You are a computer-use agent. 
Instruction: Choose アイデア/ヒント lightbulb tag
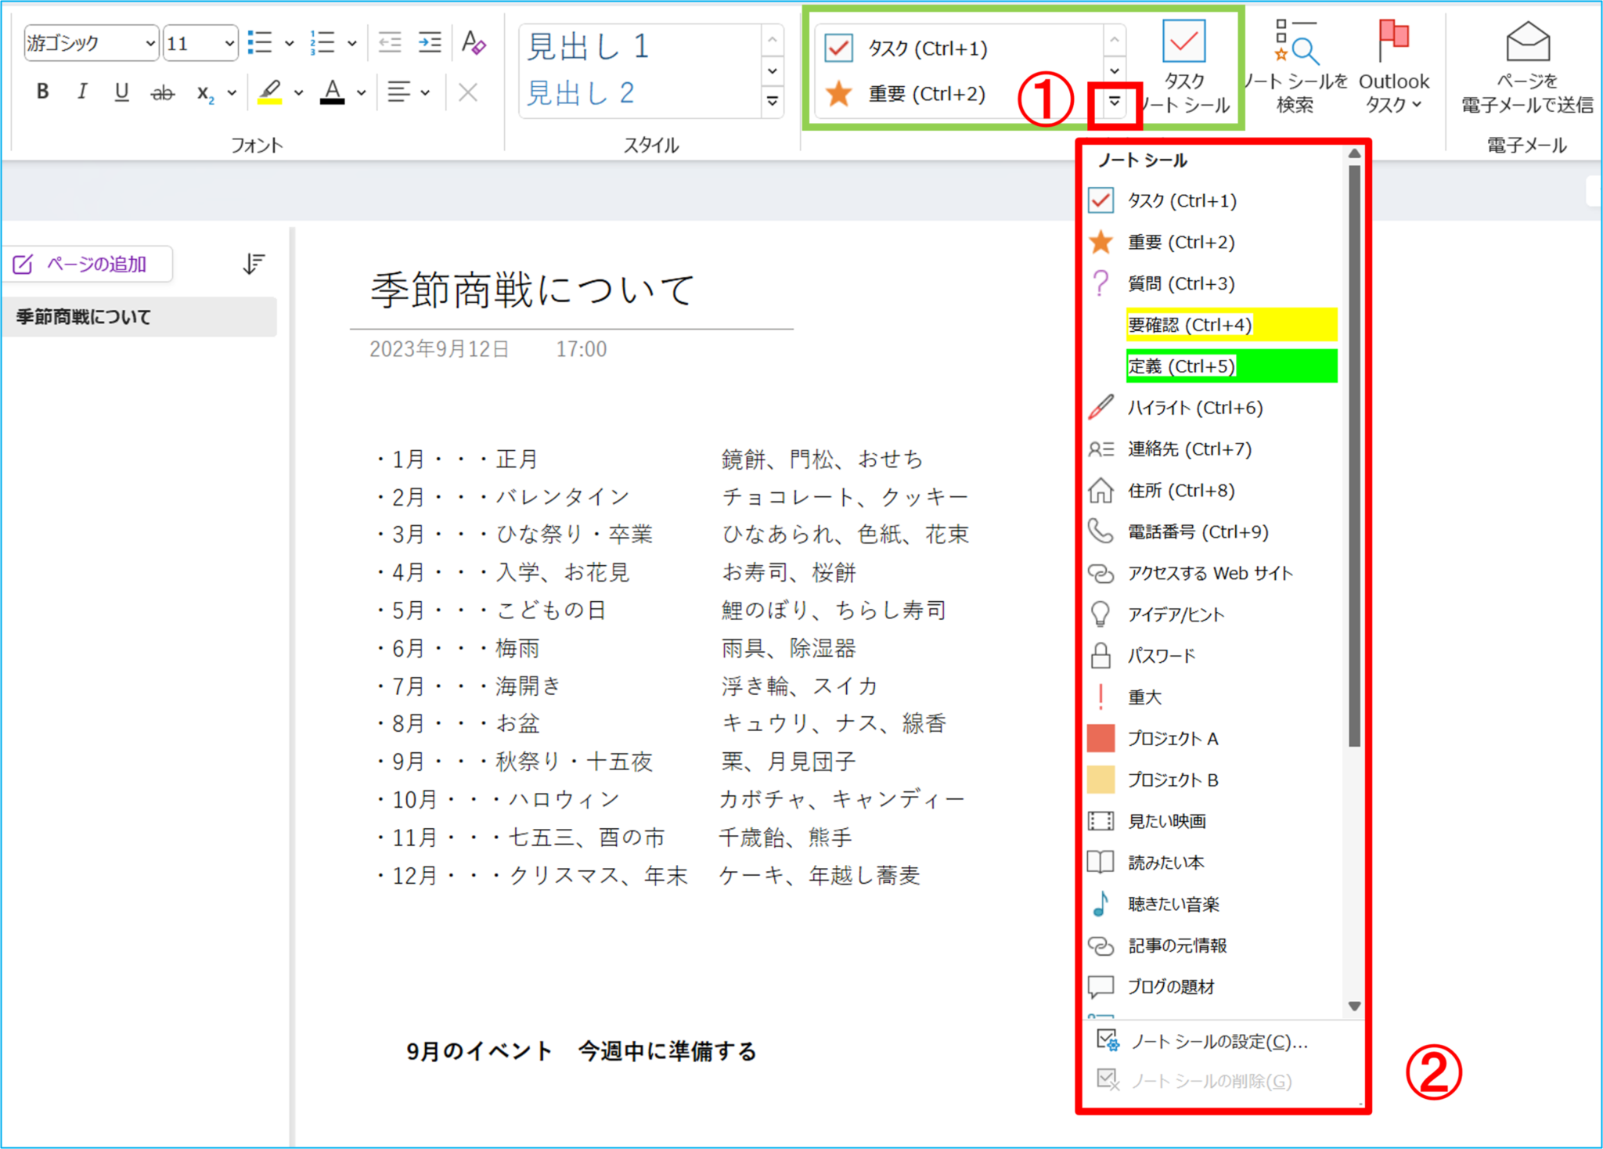(x=1213, y=614)
